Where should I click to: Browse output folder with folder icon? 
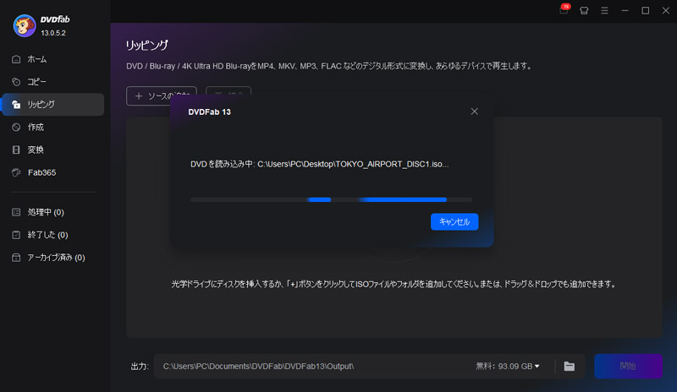pos(569,366)
